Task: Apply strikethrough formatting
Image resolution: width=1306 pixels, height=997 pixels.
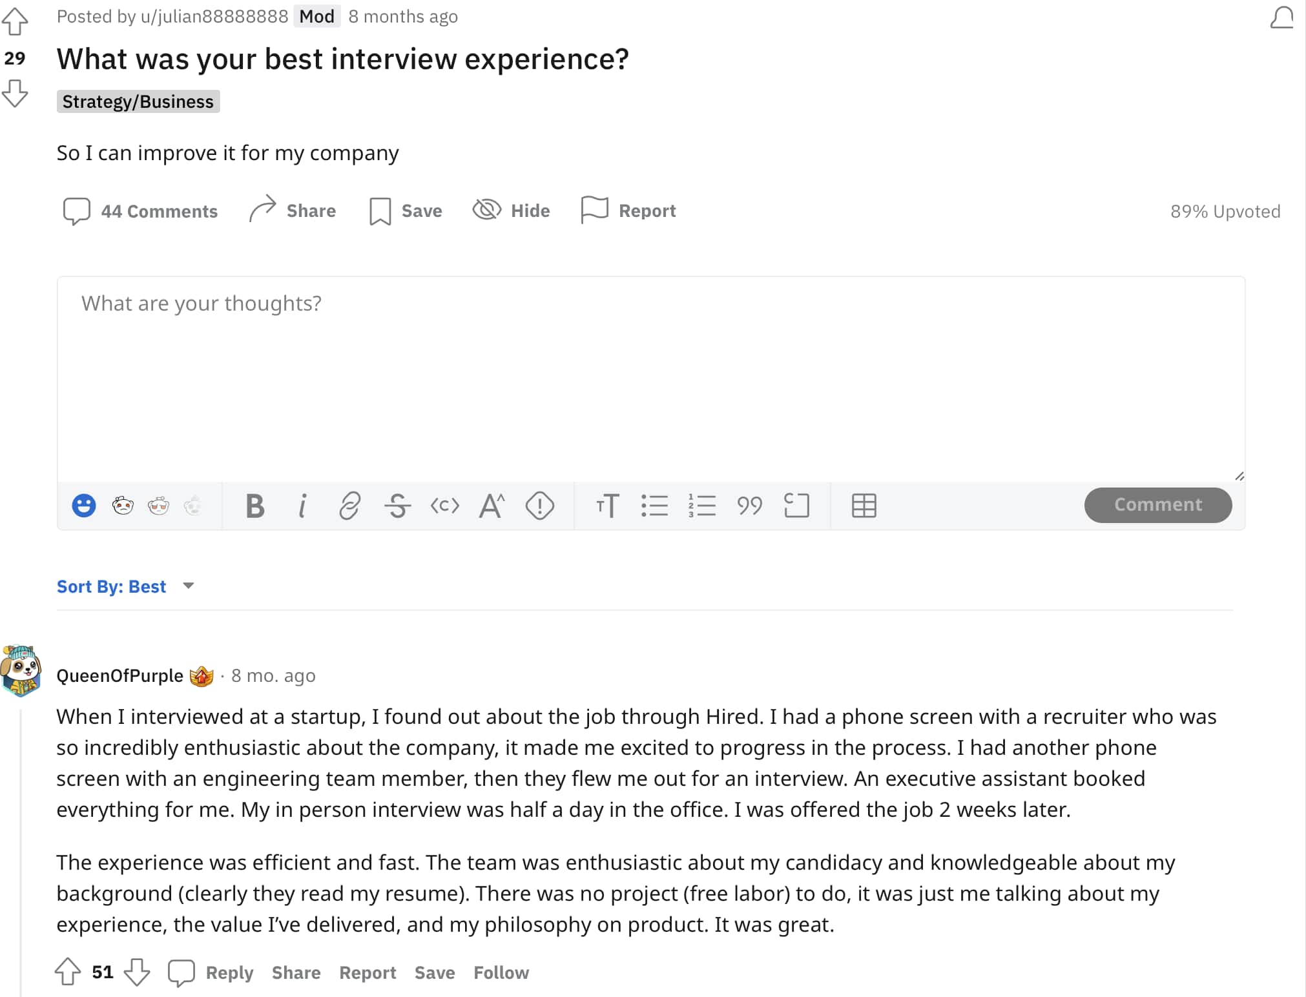Action: pyautogui.click(x=397, y=506)
